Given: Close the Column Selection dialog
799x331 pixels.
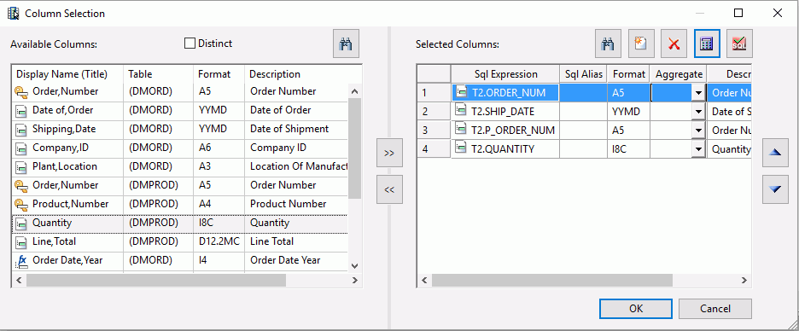Looking at the screenshot, I should pyautogui.click(x=777, y=14).
